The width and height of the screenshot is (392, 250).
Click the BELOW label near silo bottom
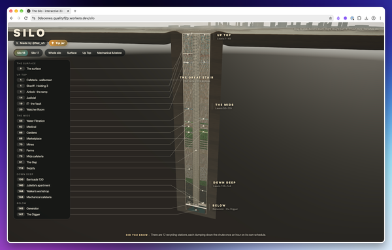pos(219,205)
